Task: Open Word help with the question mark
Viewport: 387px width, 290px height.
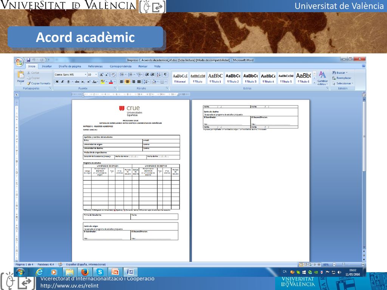Action: [363, 66]
